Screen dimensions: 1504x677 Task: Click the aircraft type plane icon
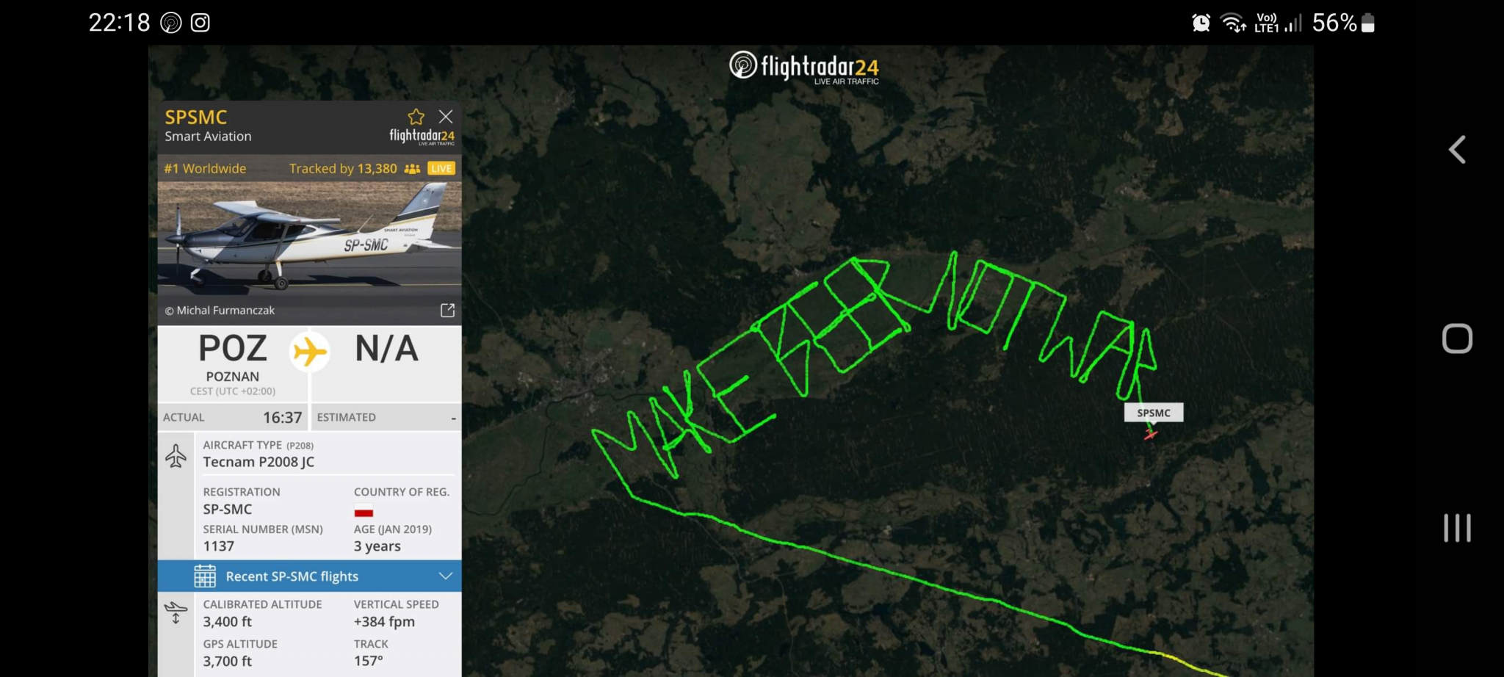(176, 456)
